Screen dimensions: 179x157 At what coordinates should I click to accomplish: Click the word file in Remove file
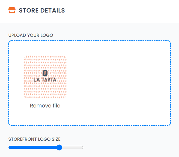coord(56,106)
